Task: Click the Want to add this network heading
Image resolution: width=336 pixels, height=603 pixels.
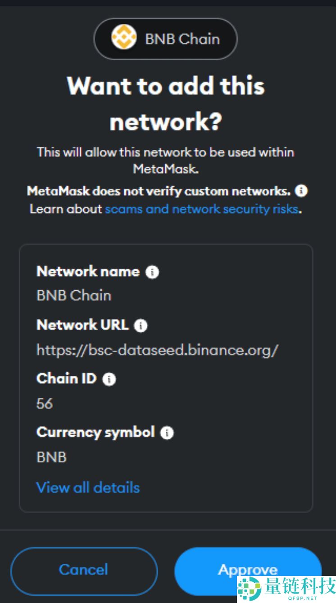Action: click(x=165, y=103)
